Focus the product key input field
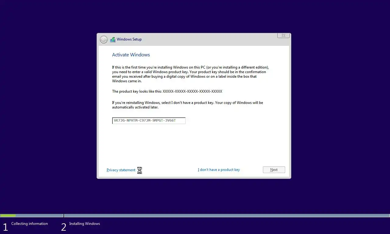The image size is (390, 234). click(x=149, y=121)
